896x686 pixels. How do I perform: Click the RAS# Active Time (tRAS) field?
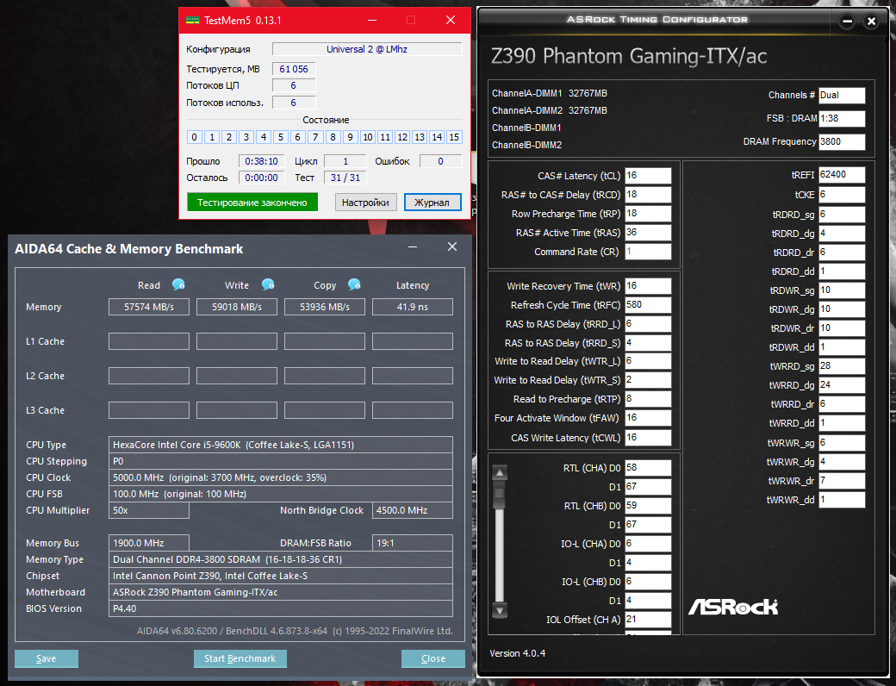pyautogui.click(x=648, y=232)
